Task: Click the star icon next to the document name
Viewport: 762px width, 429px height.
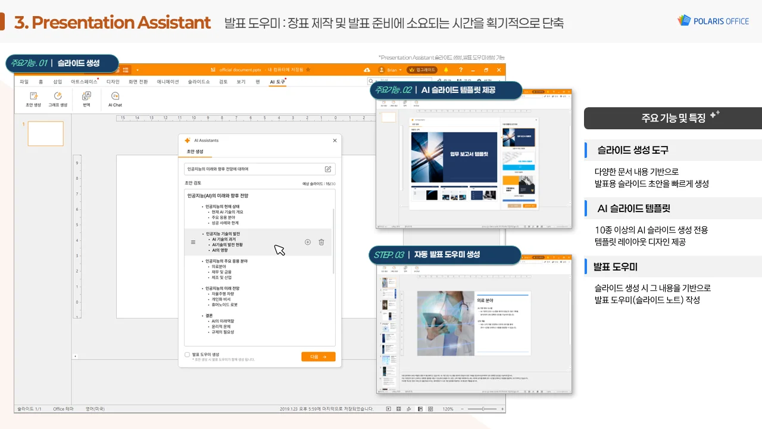Action: (308, 70)
